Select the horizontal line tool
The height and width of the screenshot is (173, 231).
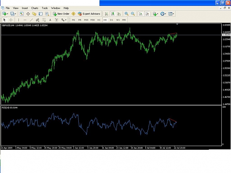coord(25,20)
